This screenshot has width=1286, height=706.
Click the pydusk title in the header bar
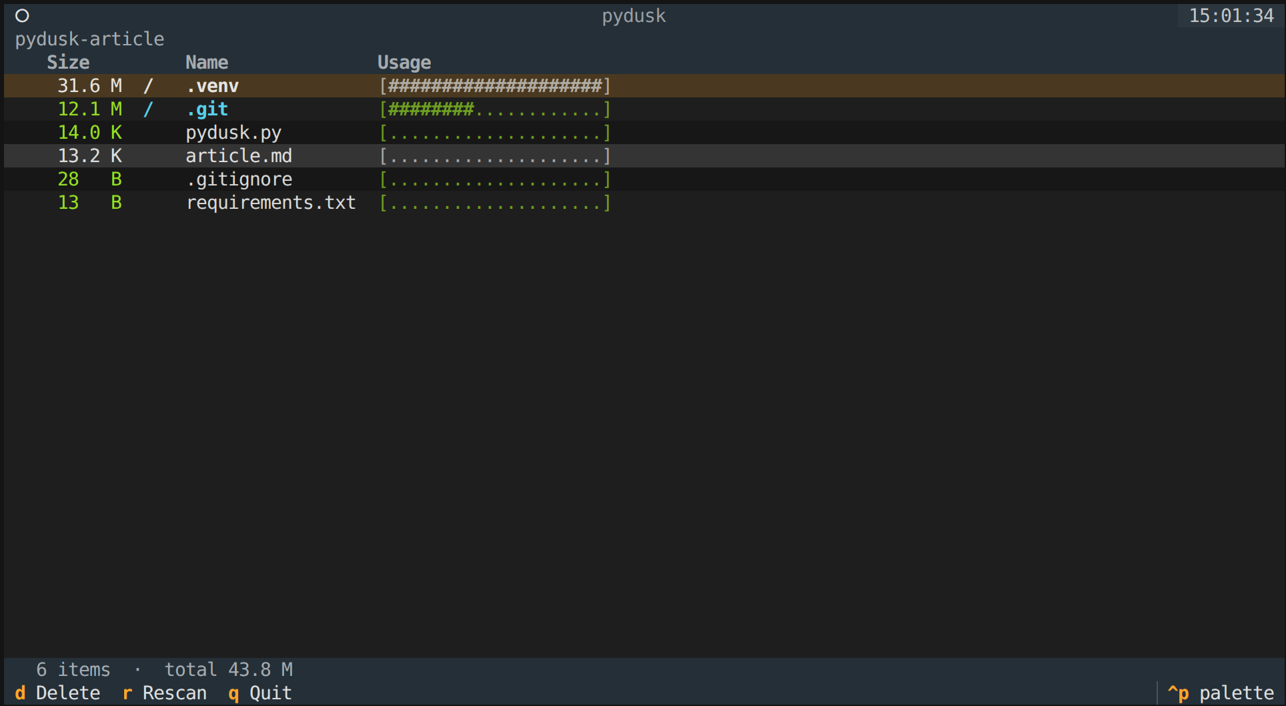click(634, 15)
